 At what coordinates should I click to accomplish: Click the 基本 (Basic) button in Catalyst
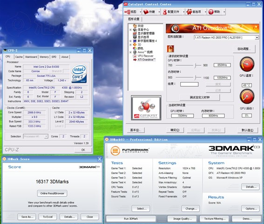(135, 130)
